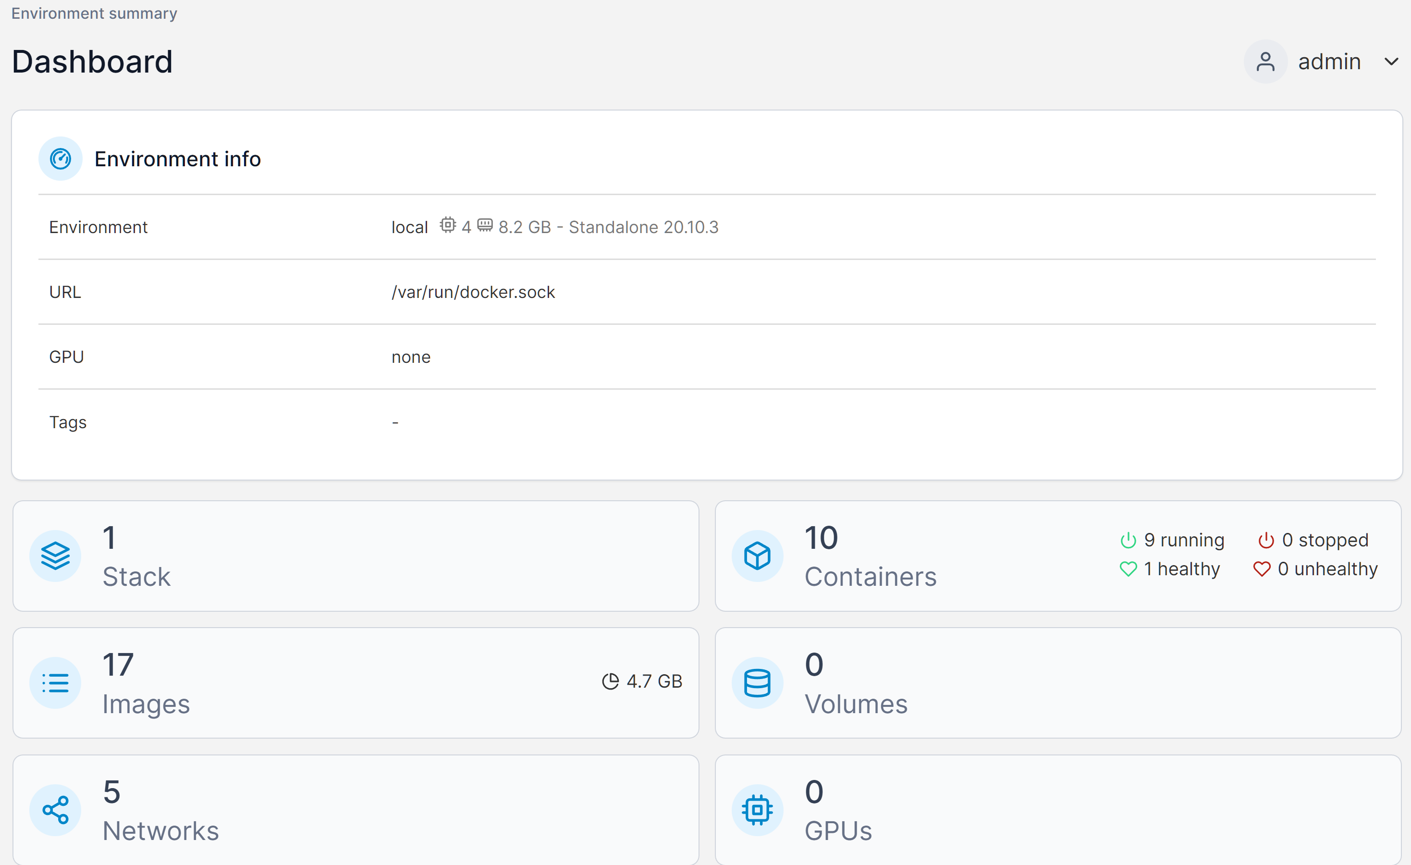Click the images disk usage pie icon
Screen dimensions: 1411x865
pyautogui.click(x=611, y=681)
